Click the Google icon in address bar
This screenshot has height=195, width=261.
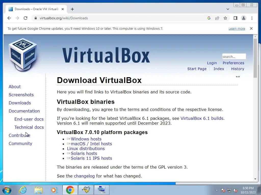coord(209,18)
